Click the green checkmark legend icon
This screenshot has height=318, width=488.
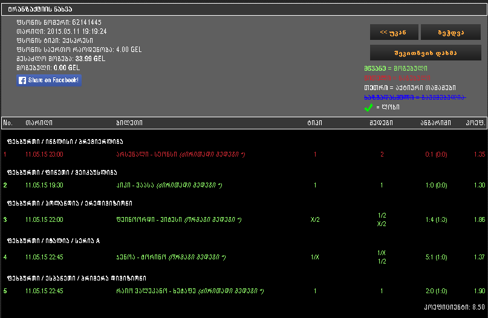pyautogui.click(x=368, y=108)
